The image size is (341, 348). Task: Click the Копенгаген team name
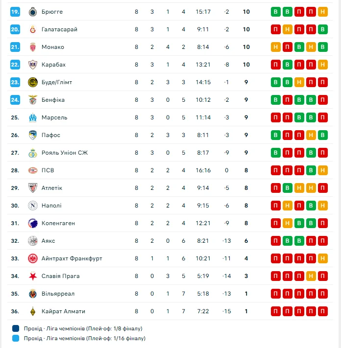[x=58, y=223]
